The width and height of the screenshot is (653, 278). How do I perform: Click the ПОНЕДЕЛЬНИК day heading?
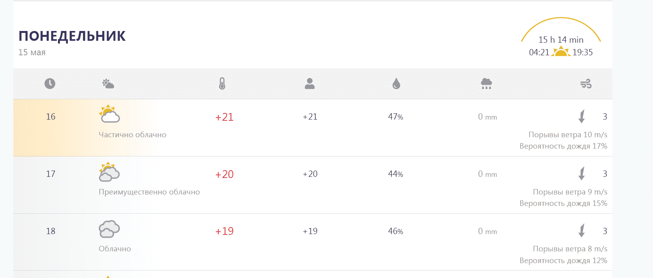(x=72, y=36)
